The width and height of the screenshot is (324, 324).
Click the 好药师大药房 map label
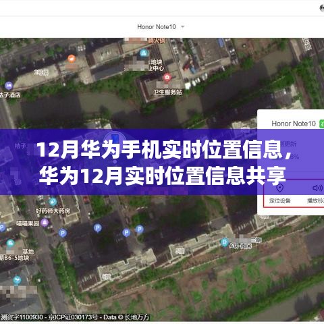[x=53, y=211]
